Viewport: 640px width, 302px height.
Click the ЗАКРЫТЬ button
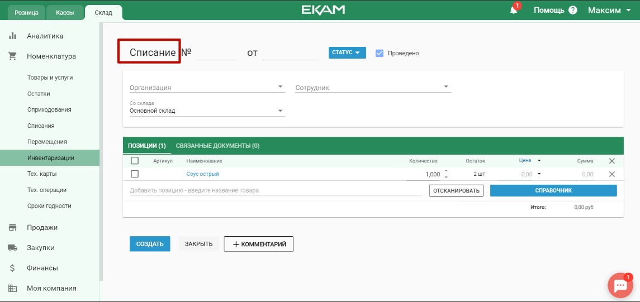click(199, 244)
